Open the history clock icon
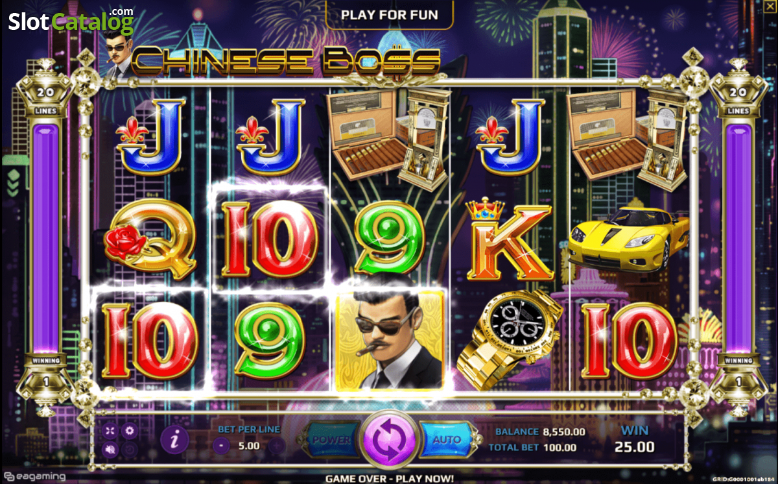 pyautogui.click(x=130, y=448)
